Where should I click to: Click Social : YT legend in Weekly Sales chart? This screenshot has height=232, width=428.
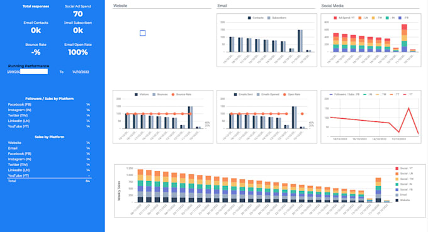tap(404, 168)
